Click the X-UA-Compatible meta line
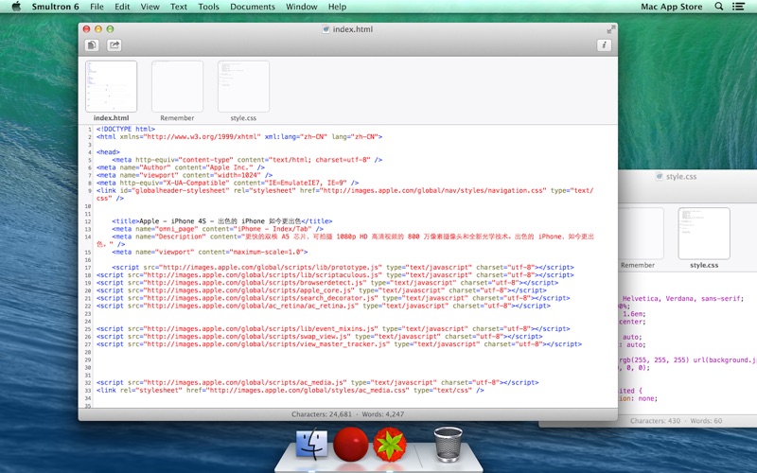757x473 pixels. point(227,183)
